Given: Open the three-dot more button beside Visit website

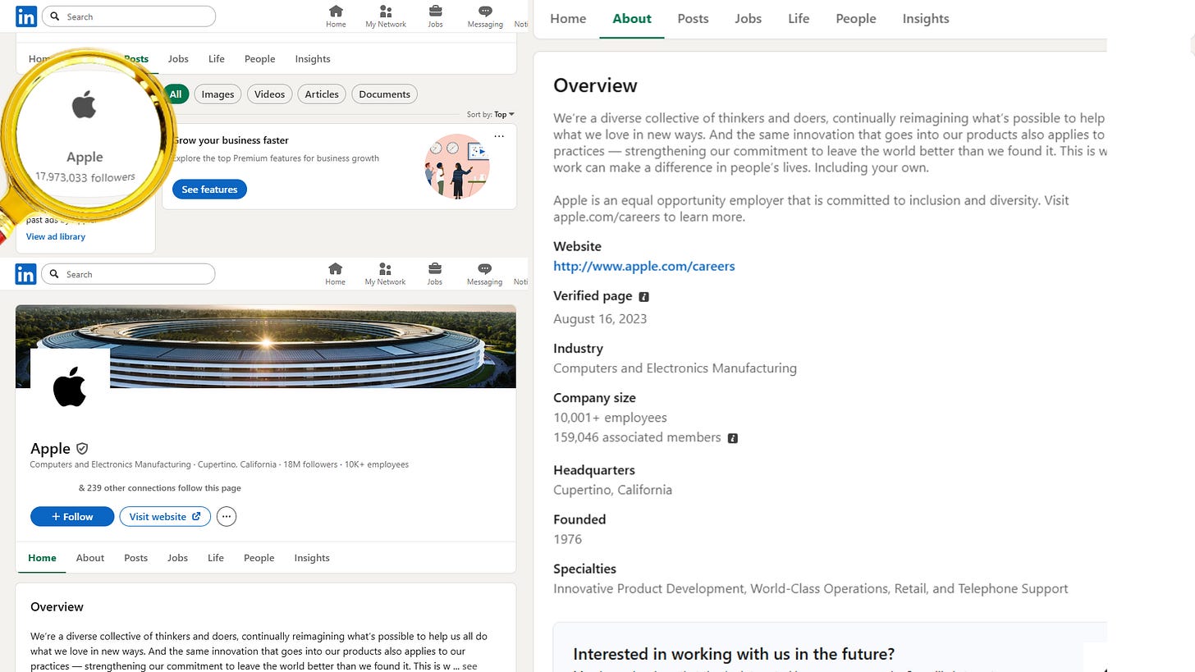Looking at the screenshot, I should coord(227,517).
